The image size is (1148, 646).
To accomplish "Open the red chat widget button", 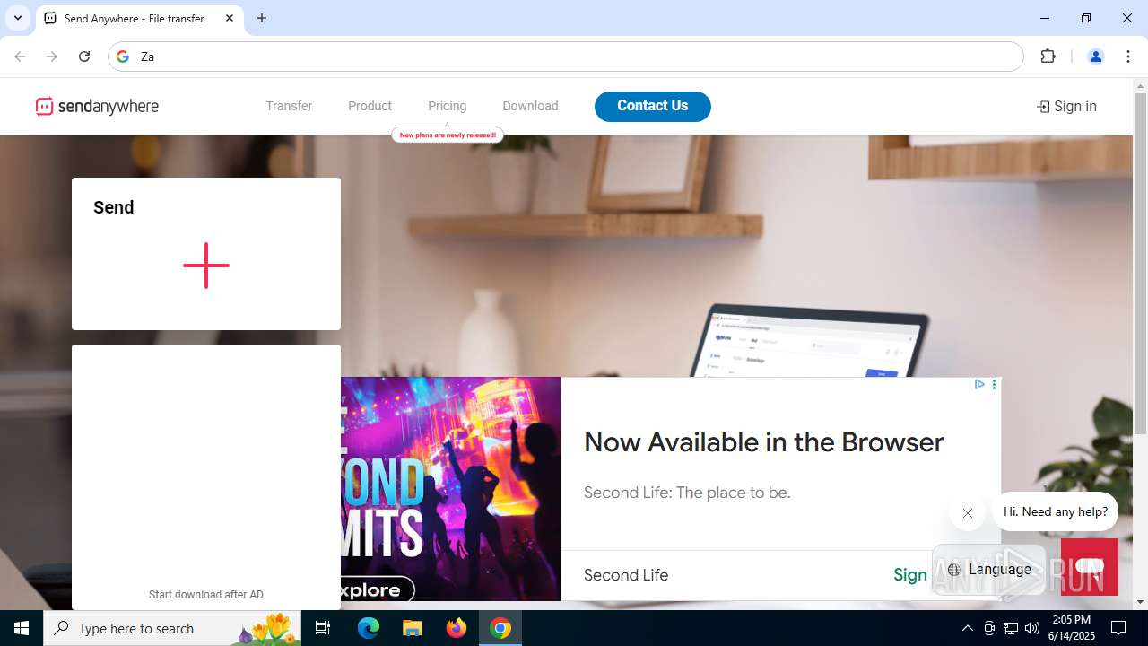I will pos(1090,567).
